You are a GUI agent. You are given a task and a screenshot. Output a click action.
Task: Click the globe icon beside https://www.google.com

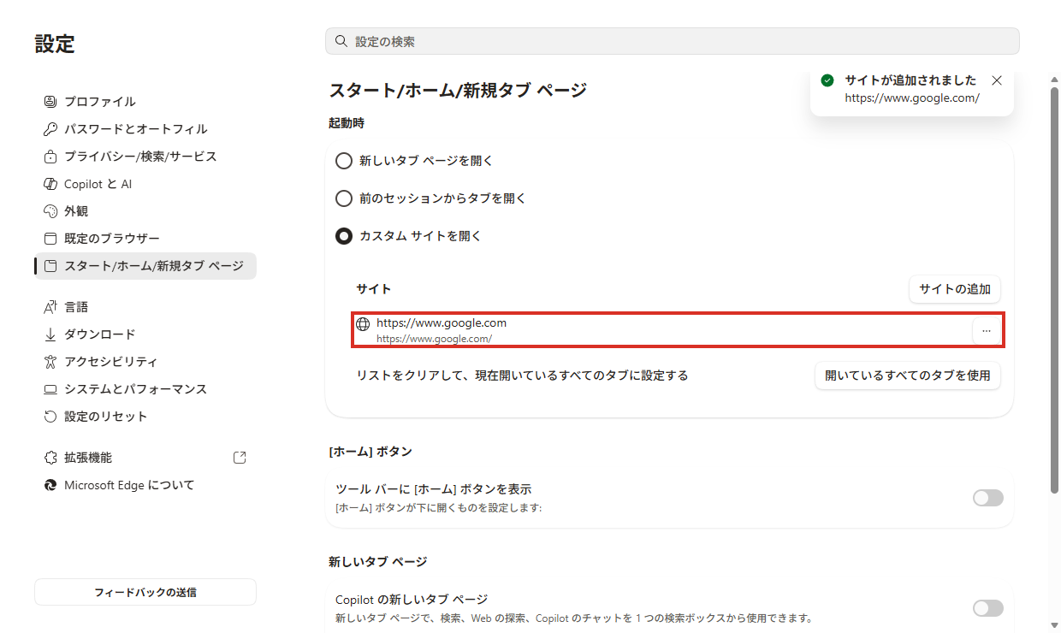363,324
